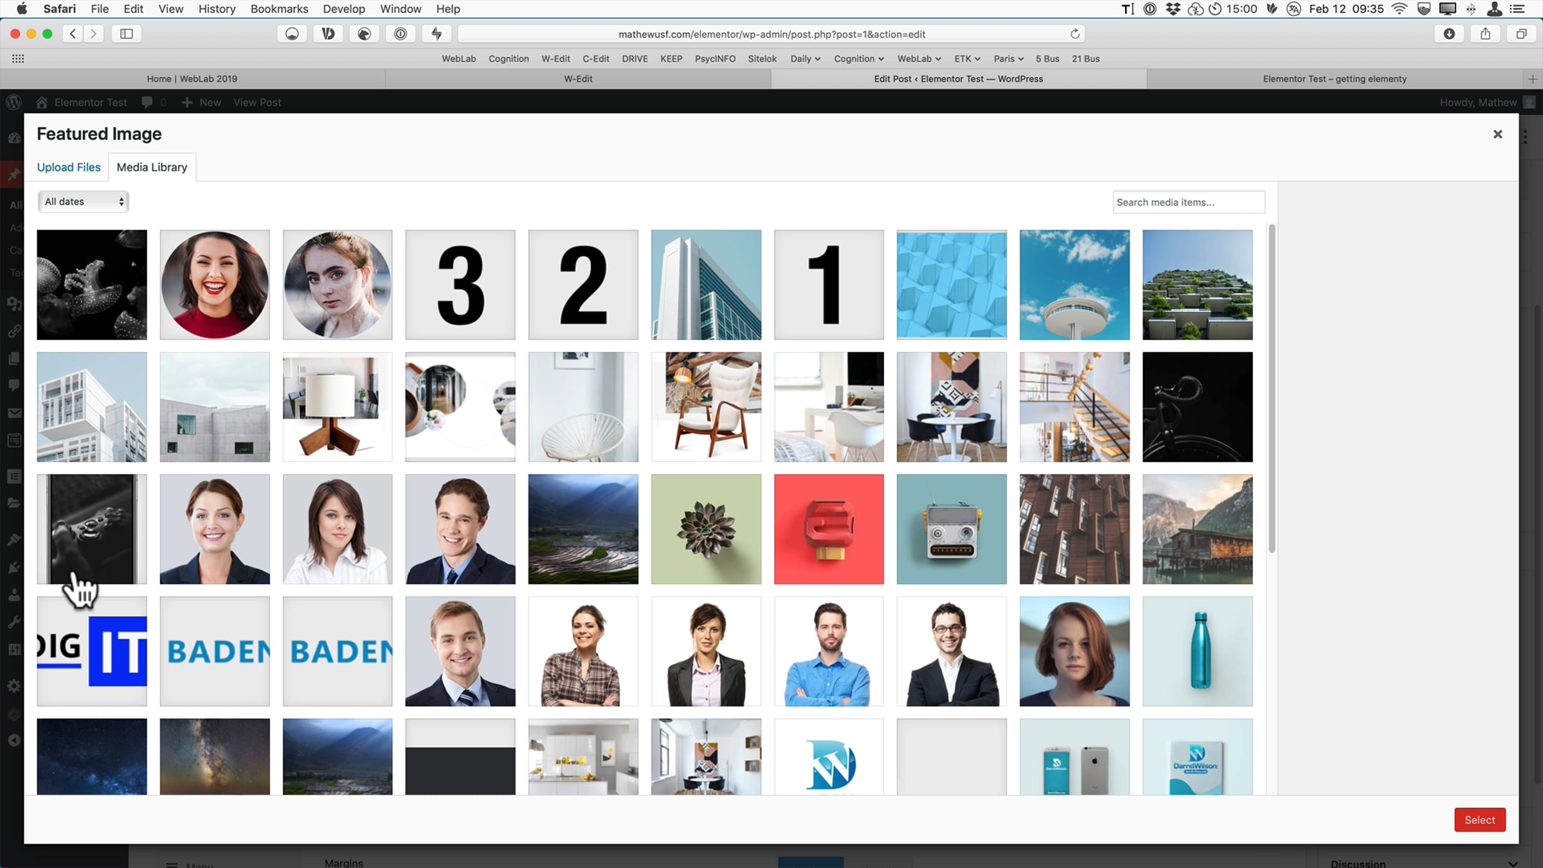Screen dimensions: 1543x868
Task: Open favorites grid icon in bookmarks bar
Action: [18, 59]
